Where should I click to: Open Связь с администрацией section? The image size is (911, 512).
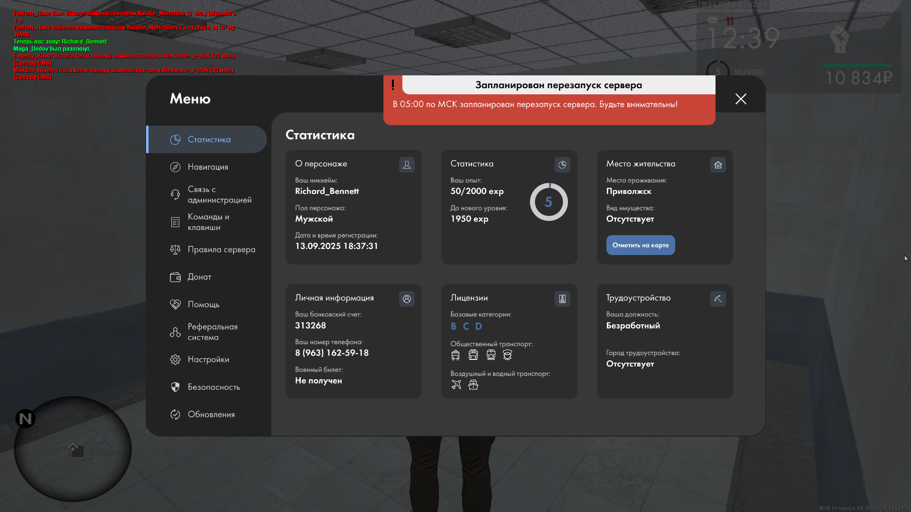point(219,194)
